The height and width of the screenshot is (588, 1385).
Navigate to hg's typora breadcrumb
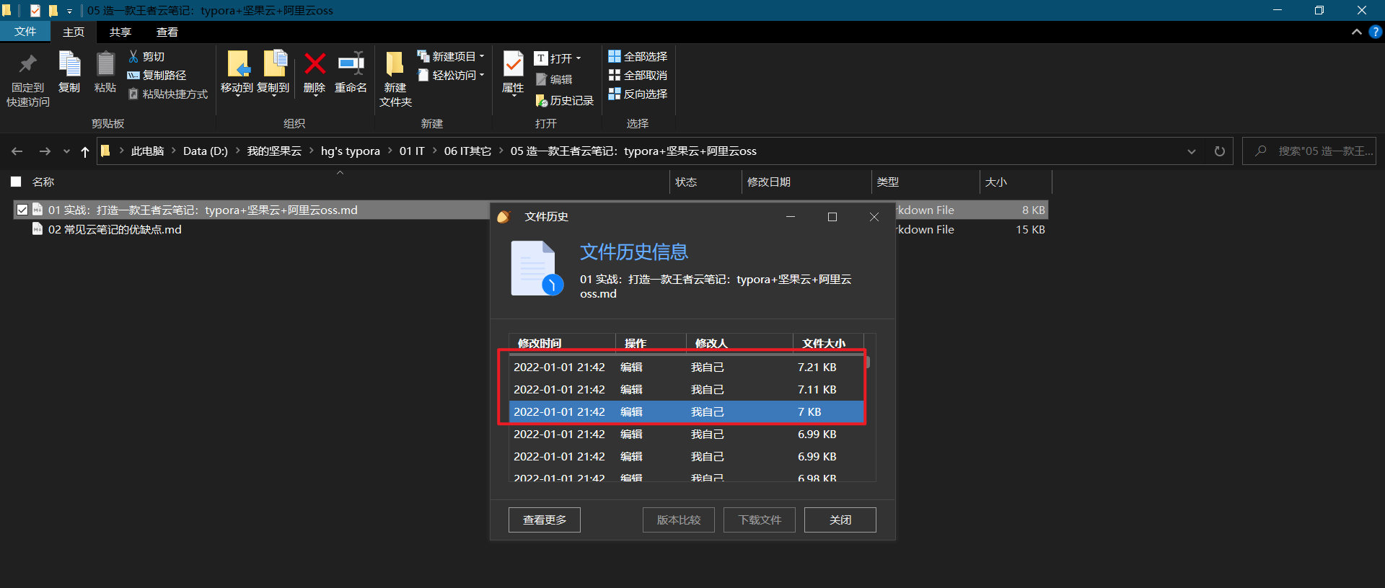click(351, 151)
